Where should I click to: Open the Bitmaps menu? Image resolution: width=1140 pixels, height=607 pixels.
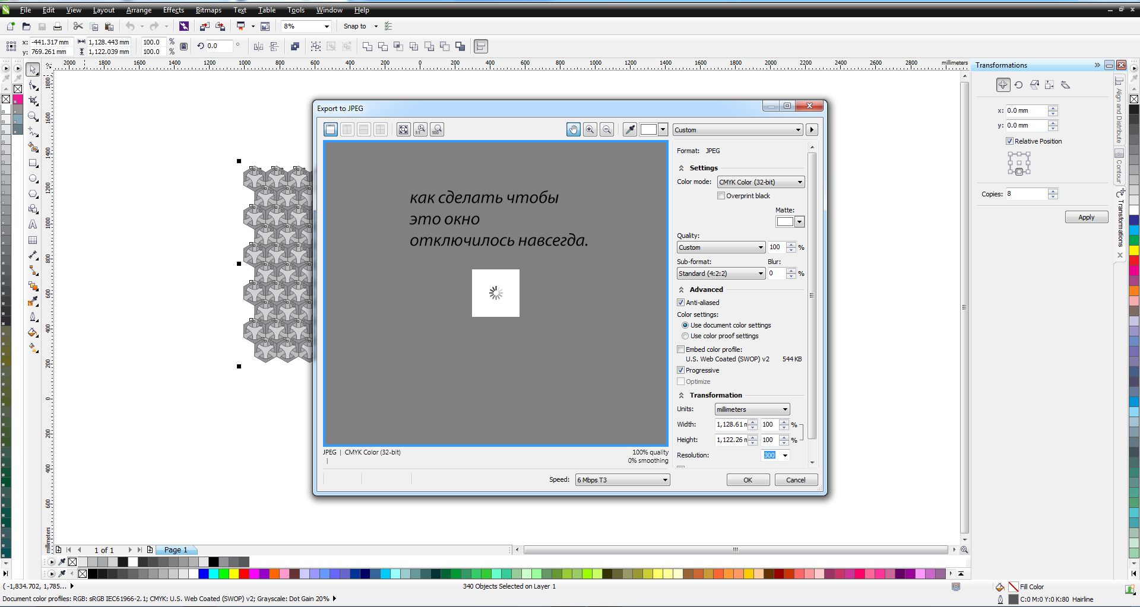point(208,10)
